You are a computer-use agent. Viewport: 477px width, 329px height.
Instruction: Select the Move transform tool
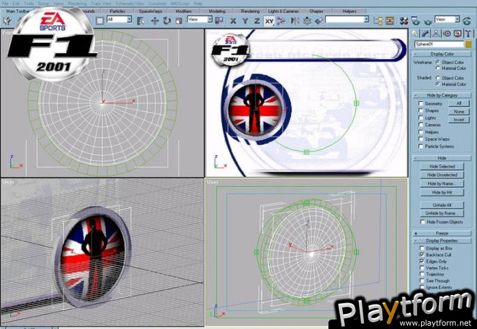pyautogui.click(x=155, y=20)
